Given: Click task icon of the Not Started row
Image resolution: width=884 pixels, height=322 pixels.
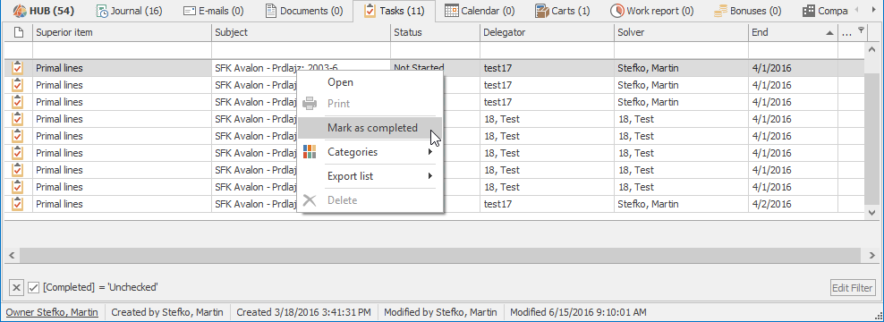Looking at the screenshot, I should (18, 68).
